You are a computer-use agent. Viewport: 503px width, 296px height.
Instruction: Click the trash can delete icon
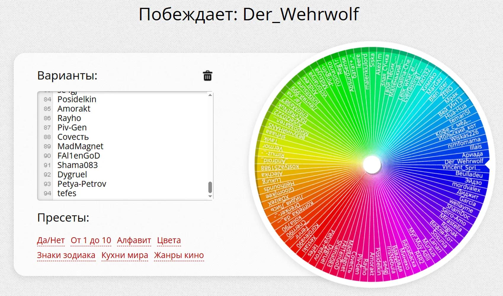coord(207,76)
